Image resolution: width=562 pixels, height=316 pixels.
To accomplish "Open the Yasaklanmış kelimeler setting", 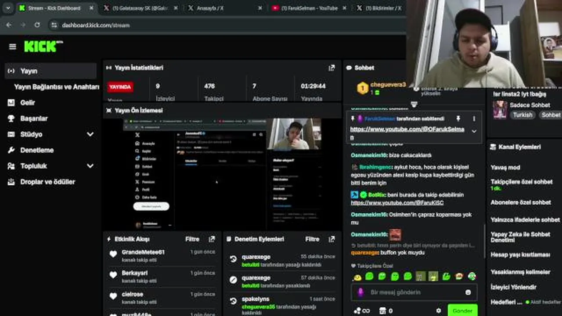I will pyautogui.click(x=520, y=272).
